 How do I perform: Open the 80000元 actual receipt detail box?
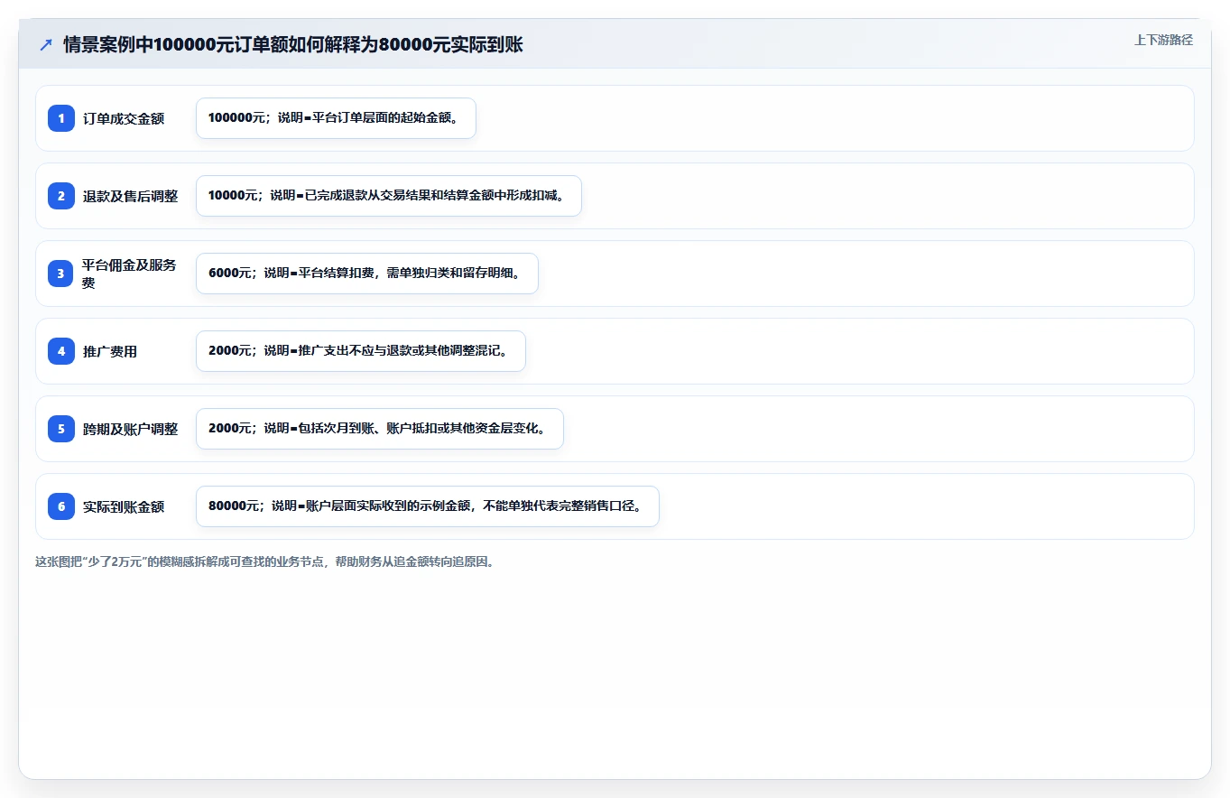click(428, 506)
